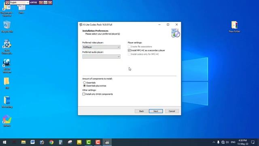
Task: Open the taskbar clock and date
Action: 243,142
